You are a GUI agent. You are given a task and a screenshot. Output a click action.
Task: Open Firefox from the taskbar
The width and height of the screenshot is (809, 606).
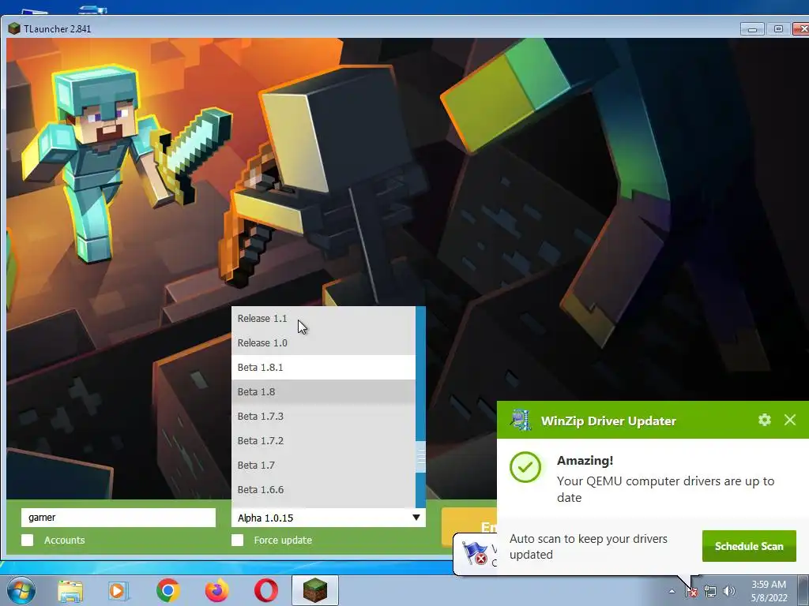pos(216,590)
